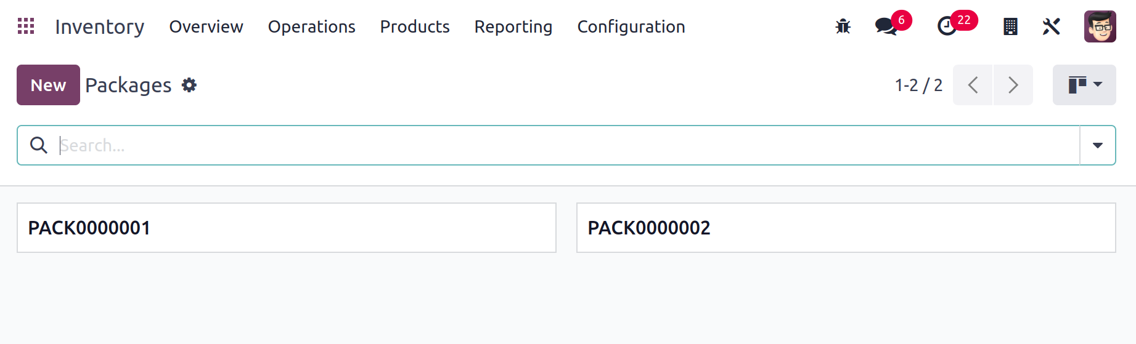Open the kanban view switcher dropdown

pyautogui.click(x=1084, y=85)
